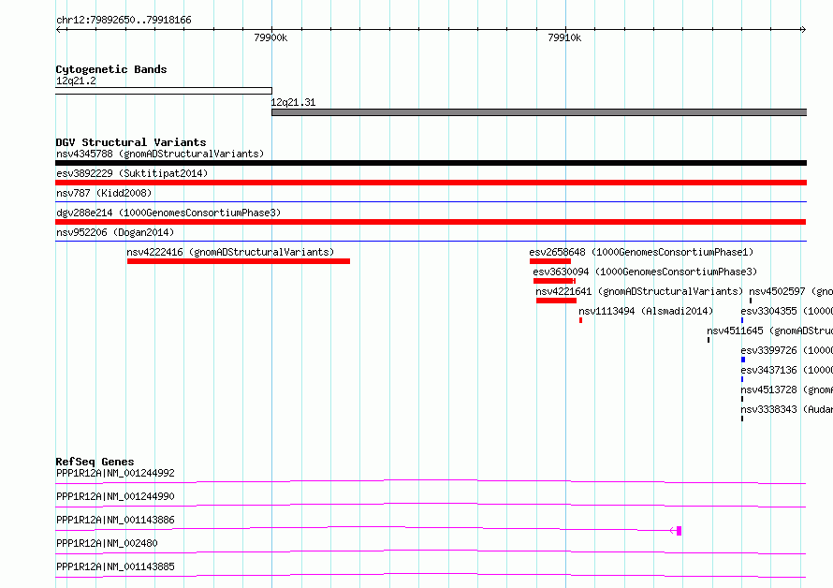Image resolution: width=833 pixels, height=588 pixels.
Task: Click the esv3892229 Suktitipat2014 label
Action: [132, 173]
